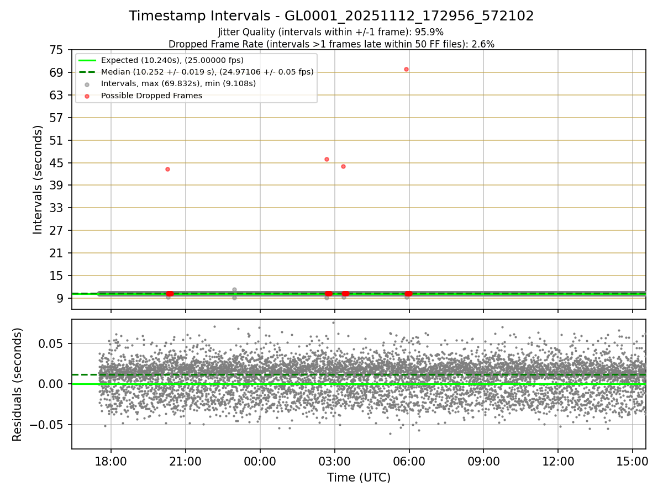Screen dimensions: 663x497
Task: Click the red outlier point near 43 seconds around 20:15
Action: [167, 169]
